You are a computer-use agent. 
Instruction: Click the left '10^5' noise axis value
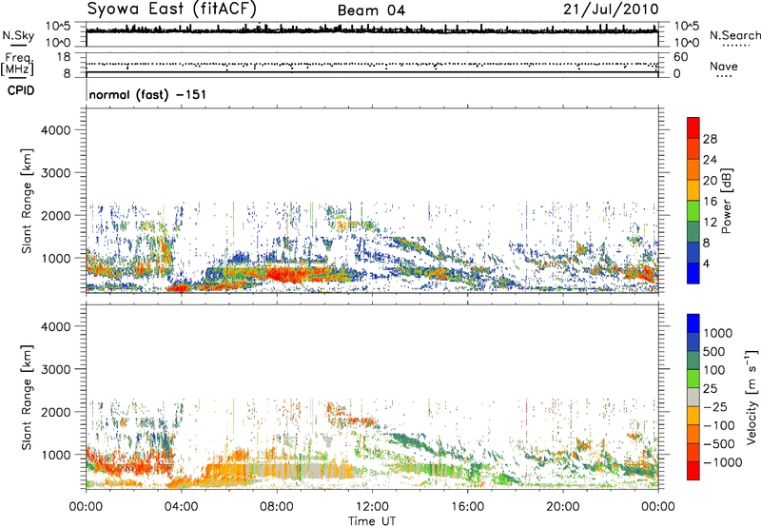click(x=58, y=26)
